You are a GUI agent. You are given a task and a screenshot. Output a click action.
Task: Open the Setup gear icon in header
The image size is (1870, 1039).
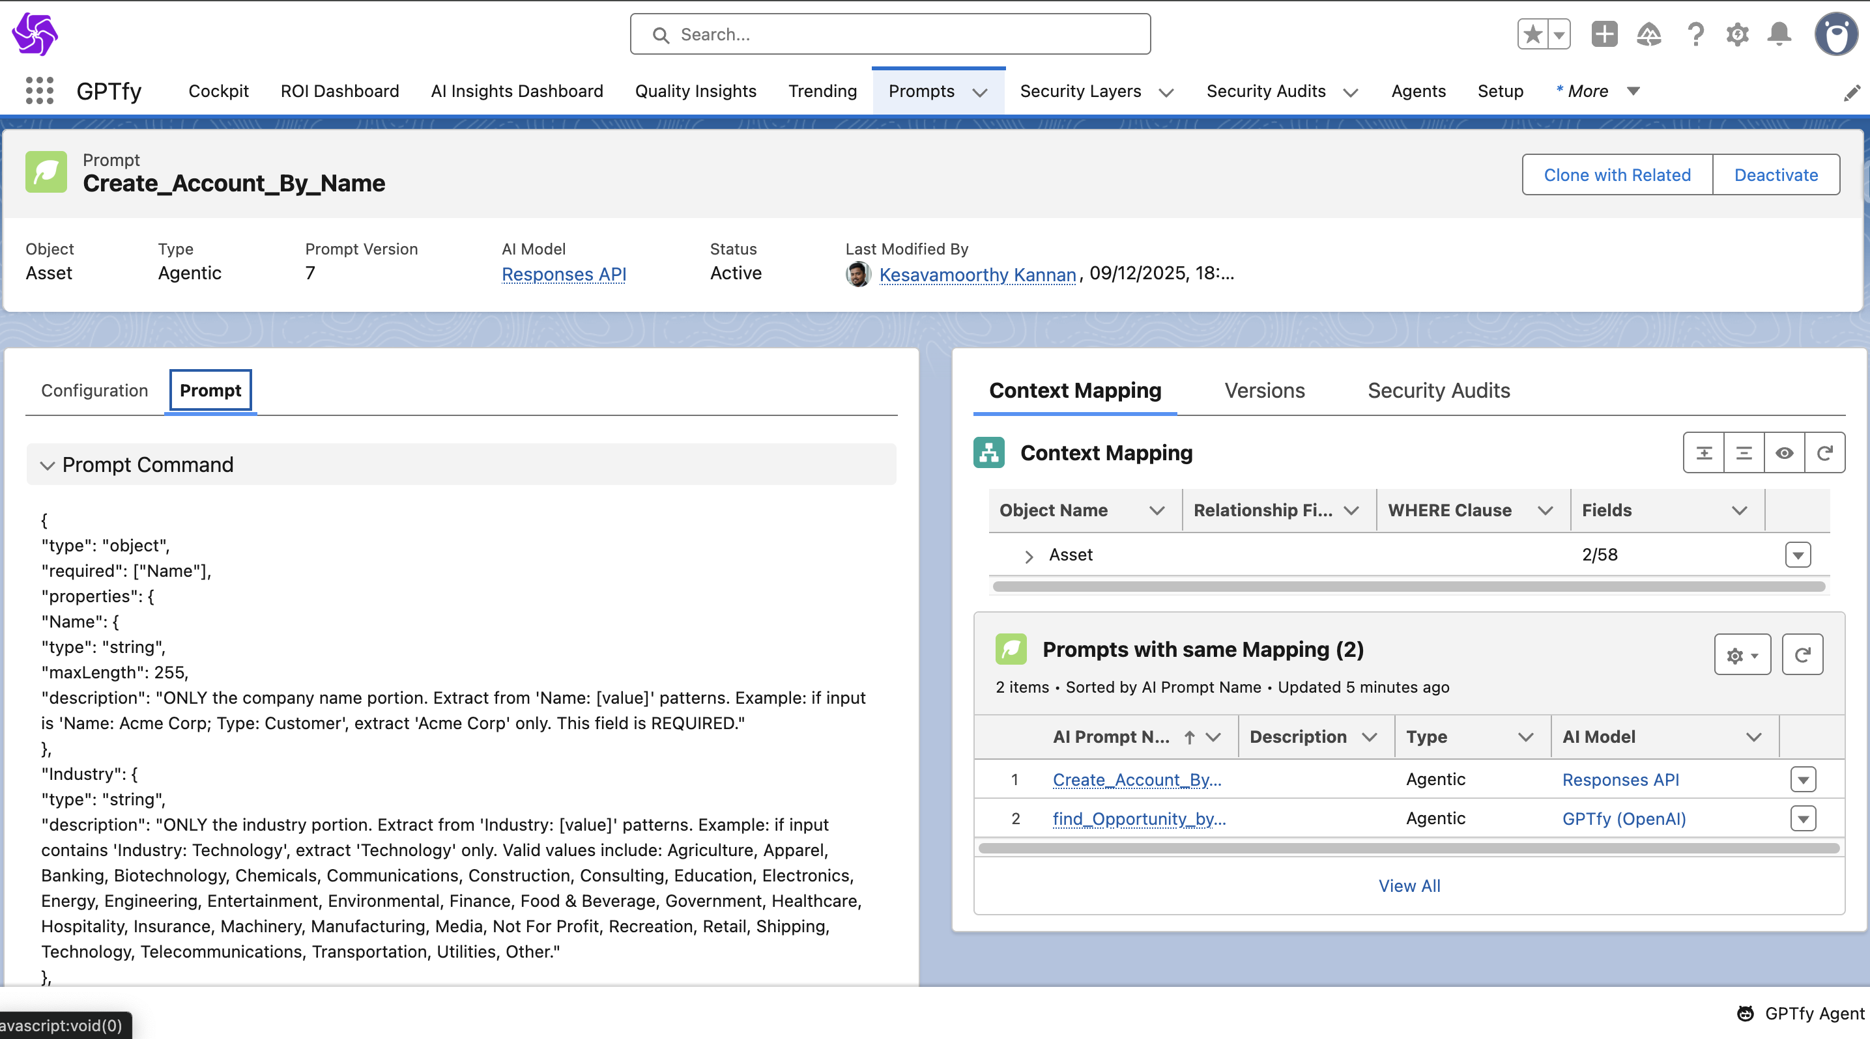click(1737, 34)
